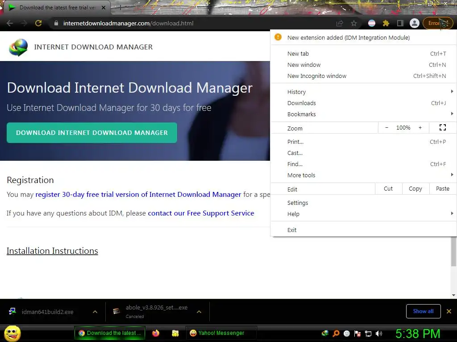Image resolution: width=457 pixels, height=342 pixels.
Task: Click the Error update menu button
Action: click(438, 23)
